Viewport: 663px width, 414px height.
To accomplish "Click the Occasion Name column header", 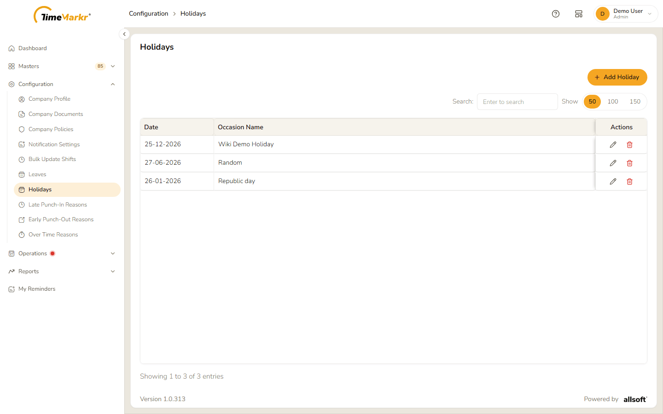I will tap(404, 127).
